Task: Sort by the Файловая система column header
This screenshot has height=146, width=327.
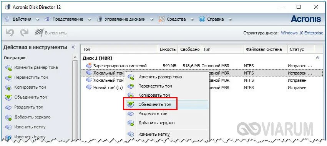Action: (266, 49)
